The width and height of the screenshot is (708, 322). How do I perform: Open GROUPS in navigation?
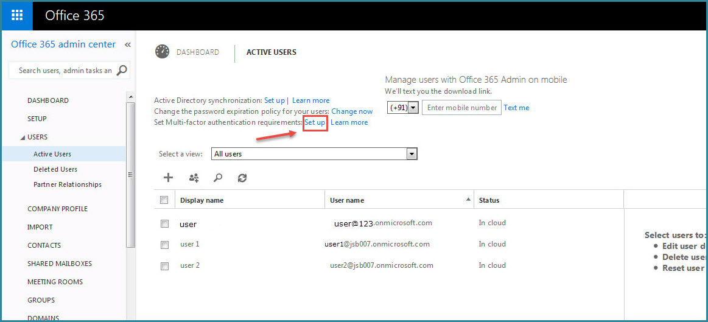pos(41,300)
